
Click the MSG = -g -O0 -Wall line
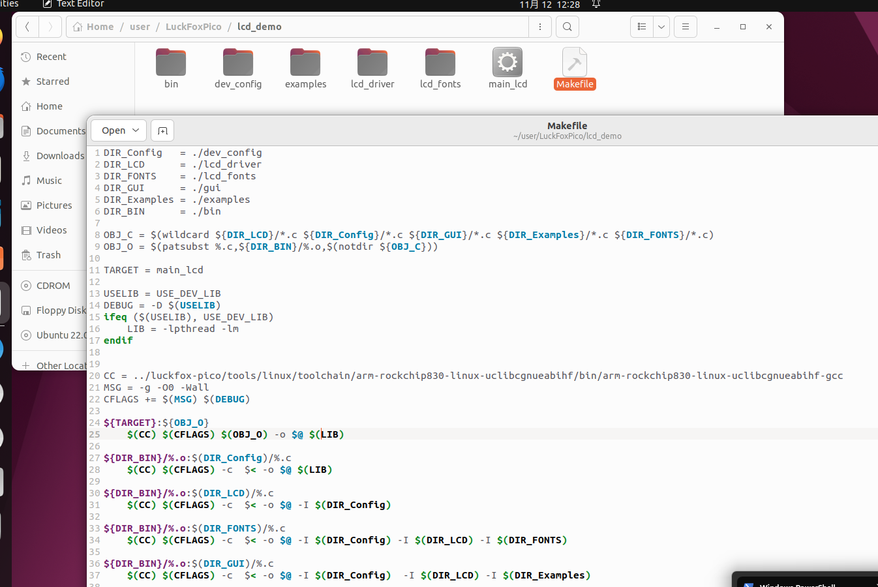pos(157,387)
